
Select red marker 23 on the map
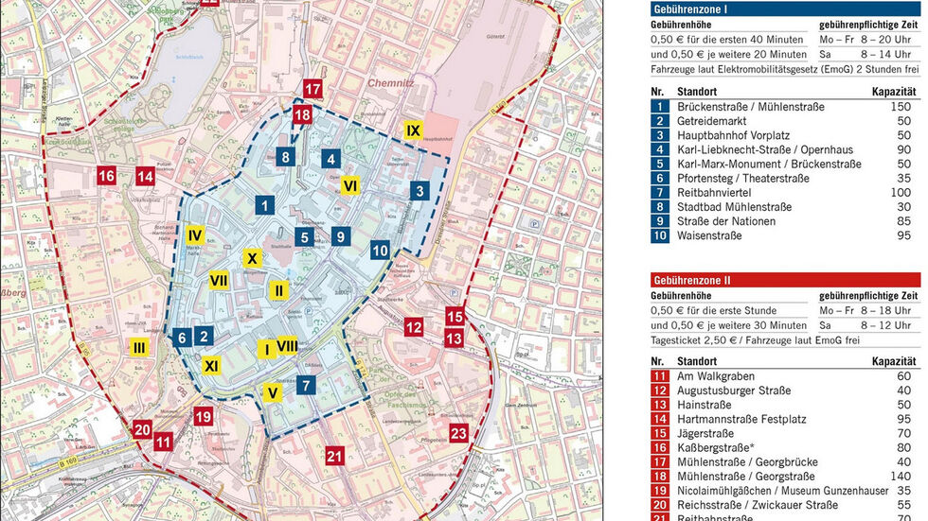click(458, 434)
